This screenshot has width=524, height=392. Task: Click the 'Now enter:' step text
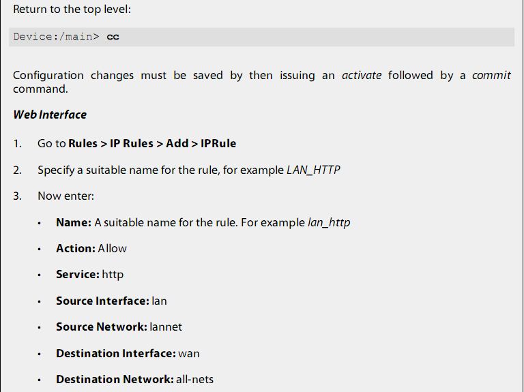(65, 196)
